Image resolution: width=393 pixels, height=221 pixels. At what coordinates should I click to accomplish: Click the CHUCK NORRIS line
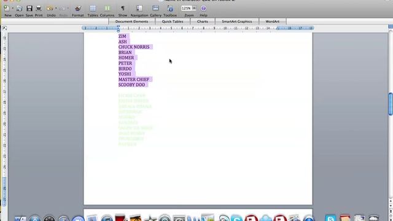[x=134, y=47]
